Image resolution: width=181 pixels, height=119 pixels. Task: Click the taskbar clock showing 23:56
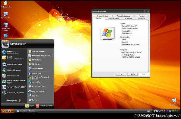[x=176, y=111]
